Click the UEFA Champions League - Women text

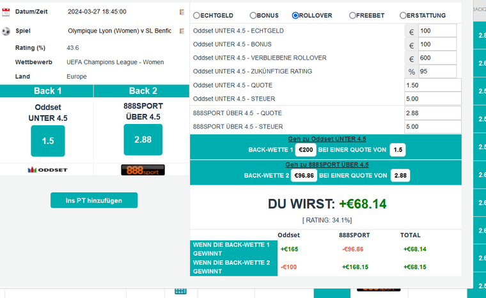(115, 62)
